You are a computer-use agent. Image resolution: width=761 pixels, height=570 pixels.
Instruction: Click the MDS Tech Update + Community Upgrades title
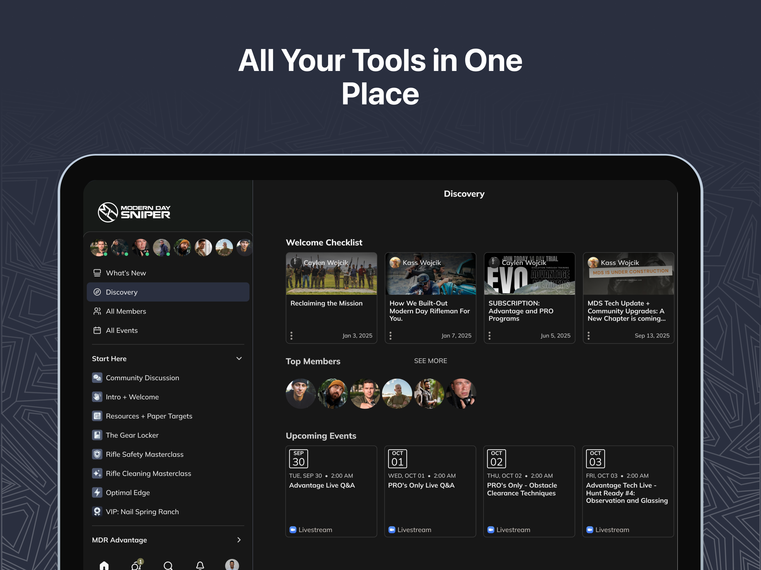click(626, 311)
